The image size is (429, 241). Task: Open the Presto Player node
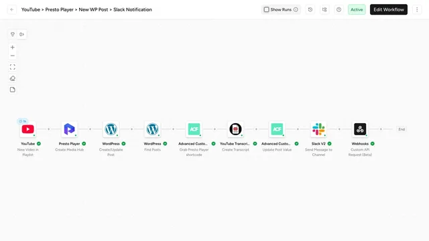(69, 129)
